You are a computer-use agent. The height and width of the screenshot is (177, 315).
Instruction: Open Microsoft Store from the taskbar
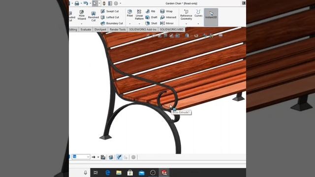(130, 173)
